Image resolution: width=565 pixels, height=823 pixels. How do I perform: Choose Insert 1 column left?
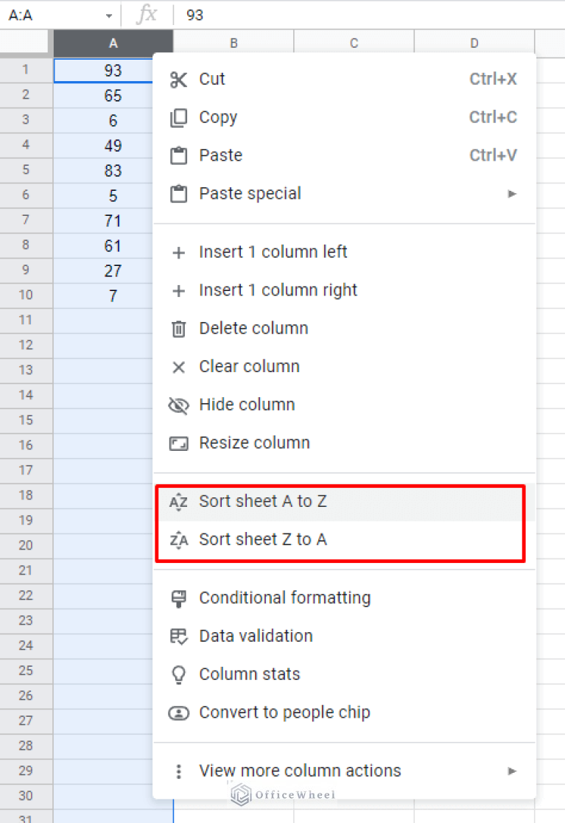click(x=273, y=252)
